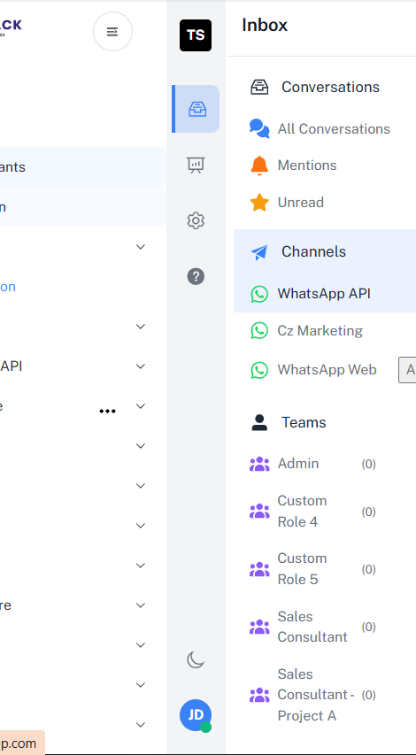
Task: Expand the chevron next to the three-dots icon
Action: (141, 406)
